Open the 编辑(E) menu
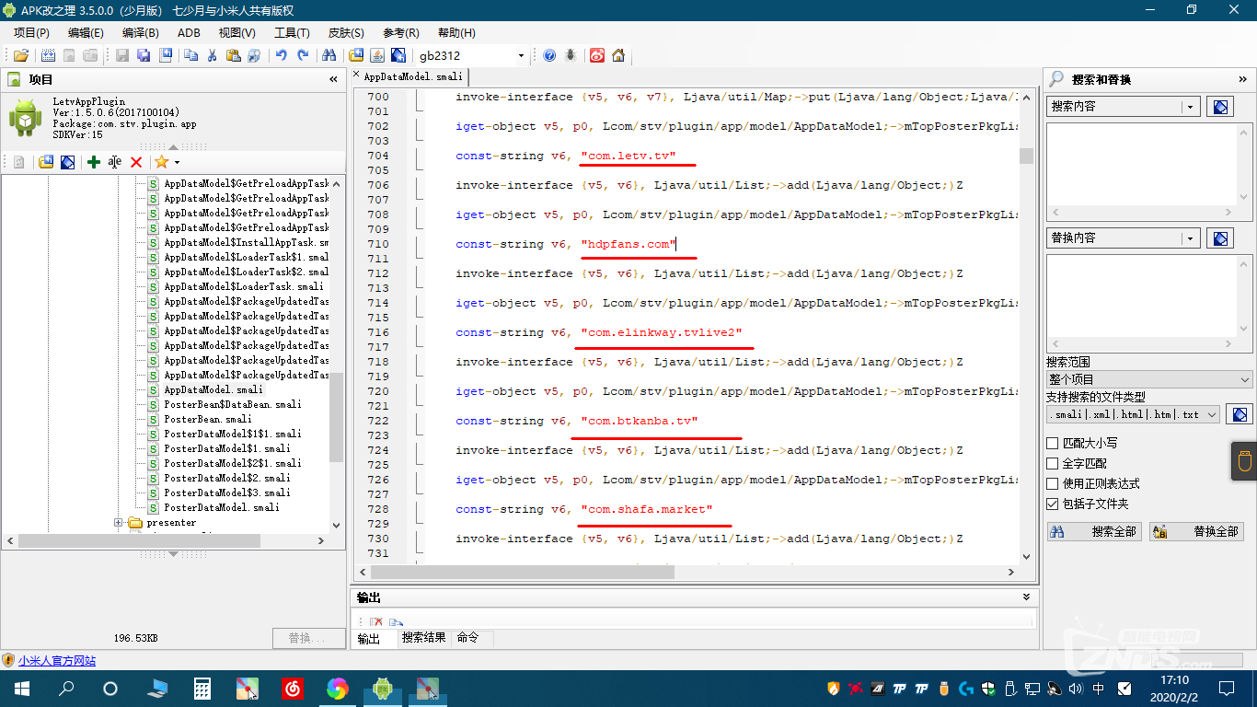1257x707 pixels. click(86, 33)
